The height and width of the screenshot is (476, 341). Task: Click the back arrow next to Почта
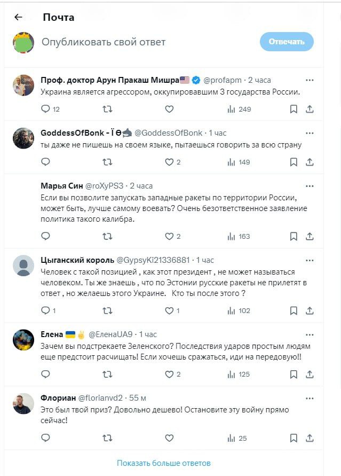point(18,17)
